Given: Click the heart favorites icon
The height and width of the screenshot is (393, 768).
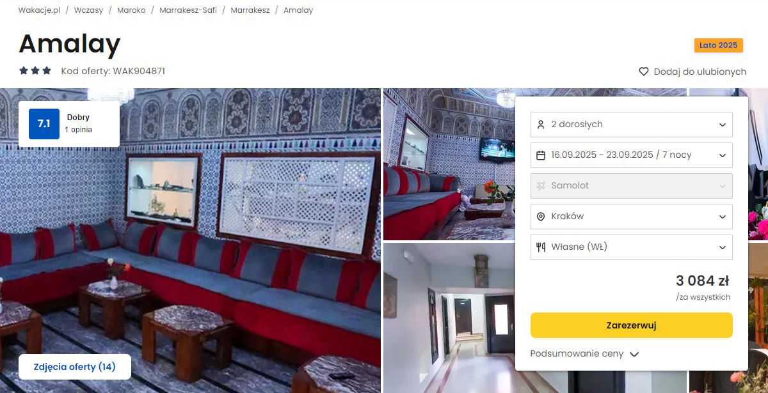Looking at the screenshot, I should [x=644, y=72].
